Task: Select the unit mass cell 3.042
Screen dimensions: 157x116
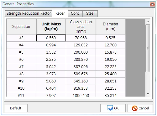Action: tap(51, 67)
